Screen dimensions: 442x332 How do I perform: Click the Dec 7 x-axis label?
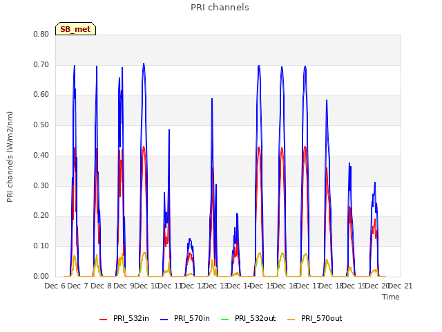click(x=78, y=286)
